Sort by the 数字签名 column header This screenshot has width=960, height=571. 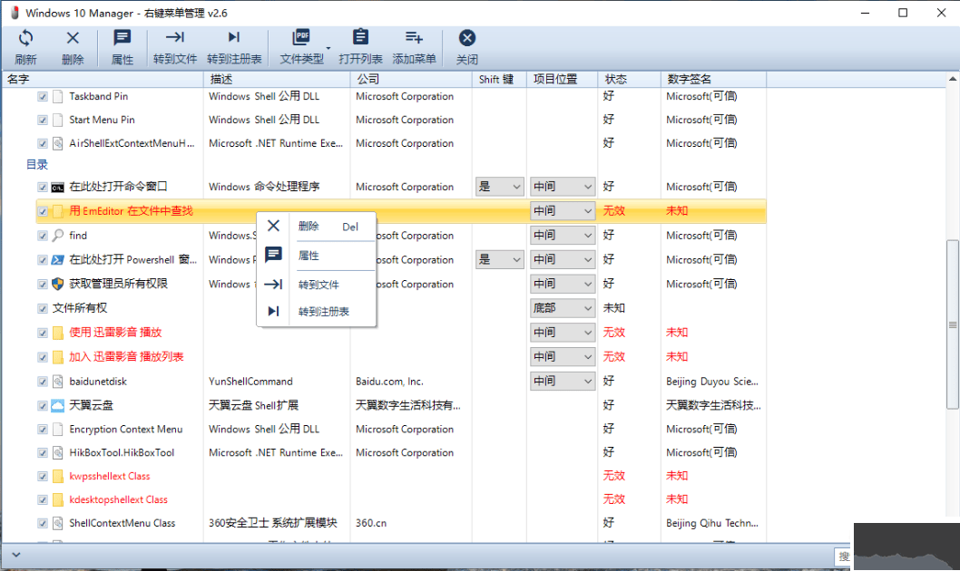[x=690, y=80]
